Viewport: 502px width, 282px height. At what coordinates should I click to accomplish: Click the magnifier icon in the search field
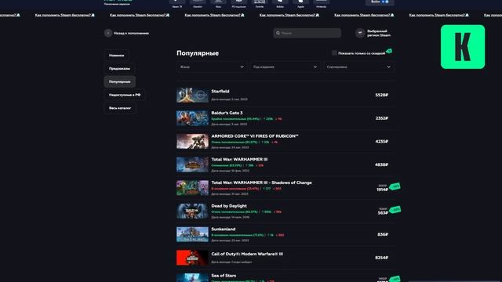[x=278, y=33]
